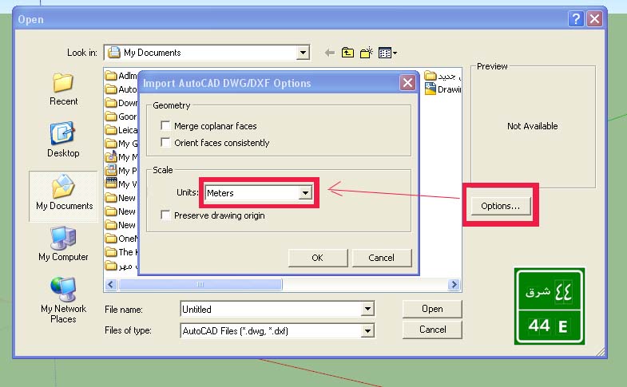Open the Files of type dropdown
Viewport: 627px width, 387px height.
coord(367,330)
